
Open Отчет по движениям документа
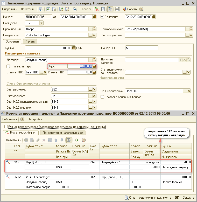148,198
